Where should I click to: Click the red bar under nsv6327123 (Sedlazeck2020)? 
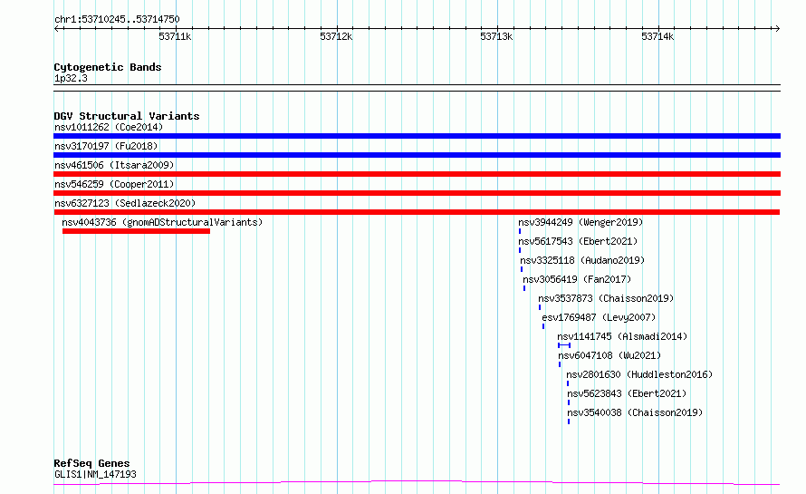point(417,212)
